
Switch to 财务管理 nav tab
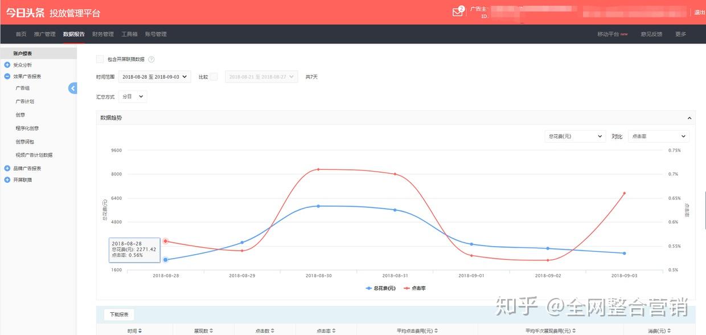[103, 34]
